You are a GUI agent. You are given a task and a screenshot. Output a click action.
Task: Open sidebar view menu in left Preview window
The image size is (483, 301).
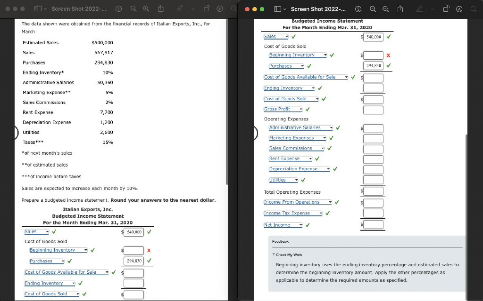pyautogui.click(x=41, y=9)
